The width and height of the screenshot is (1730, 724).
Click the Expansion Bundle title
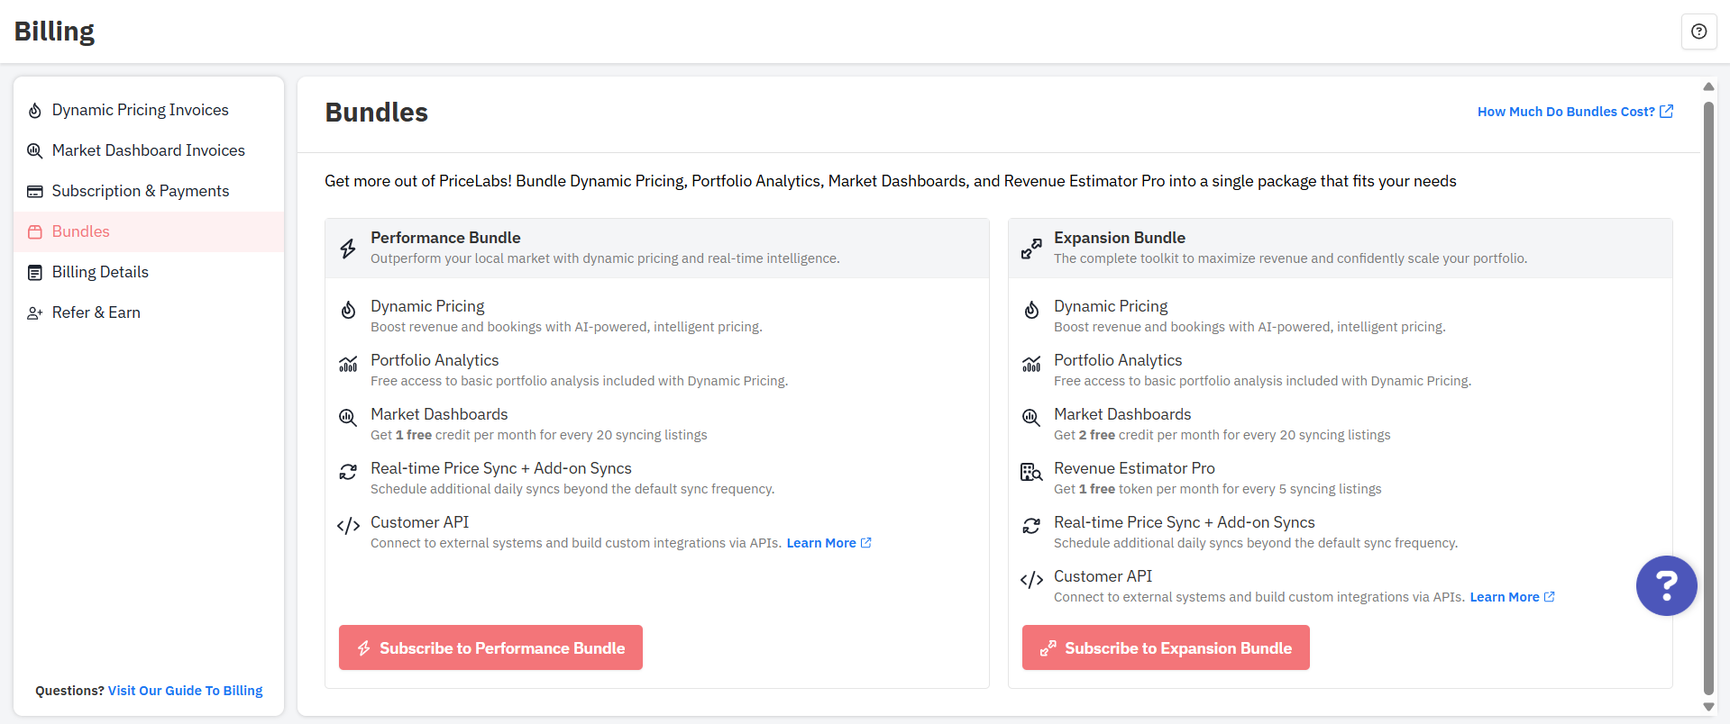coord(1120,238)
